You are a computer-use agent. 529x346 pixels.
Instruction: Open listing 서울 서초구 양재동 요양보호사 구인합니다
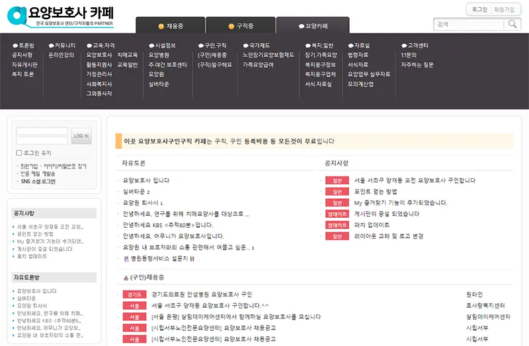tap(210, 306)
